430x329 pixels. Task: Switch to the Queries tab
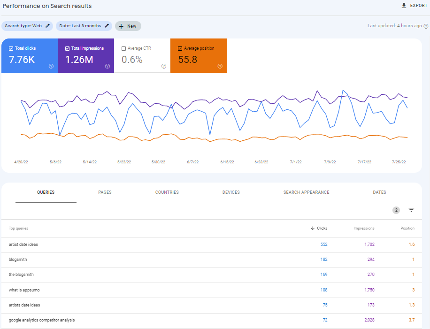pyautogui.click(x=46, y=192)
